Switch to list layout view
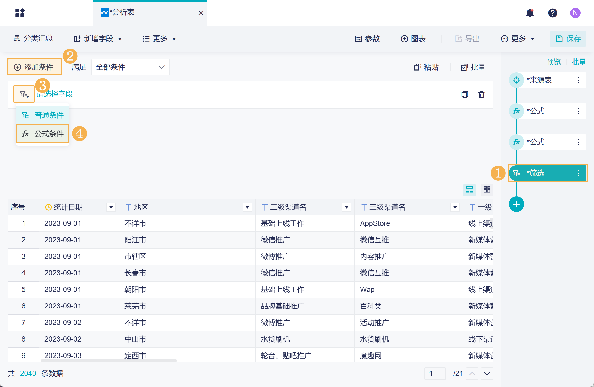This screenshot has width=594, height=387. pos(469,190)
